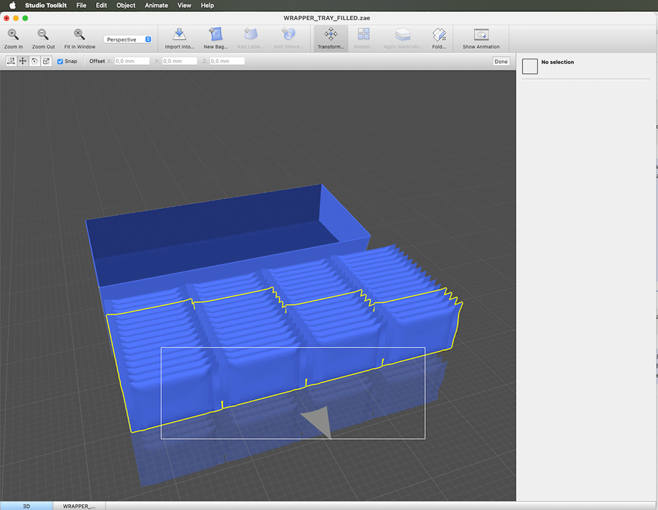
Task: Click the Zoom Out magnifier icon
Action: [43, 35]
